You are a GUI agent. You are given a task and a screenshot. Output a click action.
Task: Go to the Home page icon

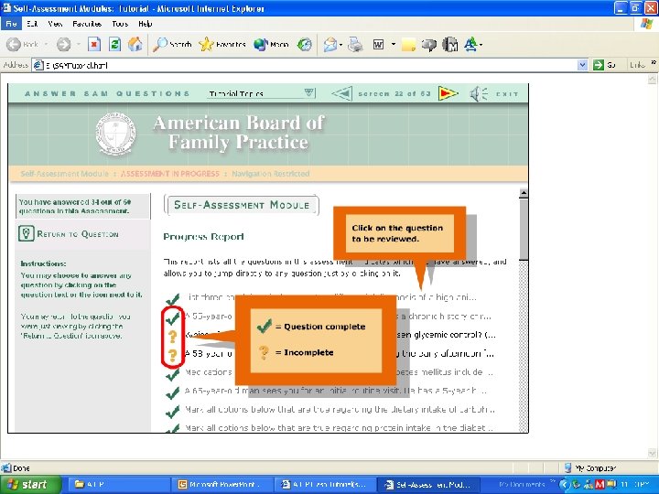click(x=135, y=44)
